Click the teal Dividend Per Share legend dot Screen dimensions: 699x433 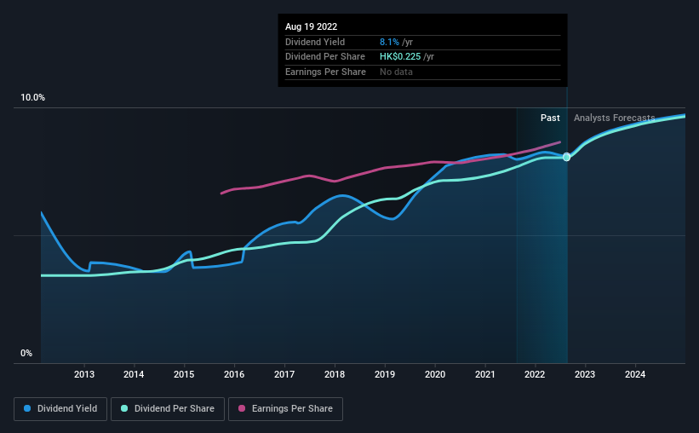pyautogui.click(x=124, y=408)
